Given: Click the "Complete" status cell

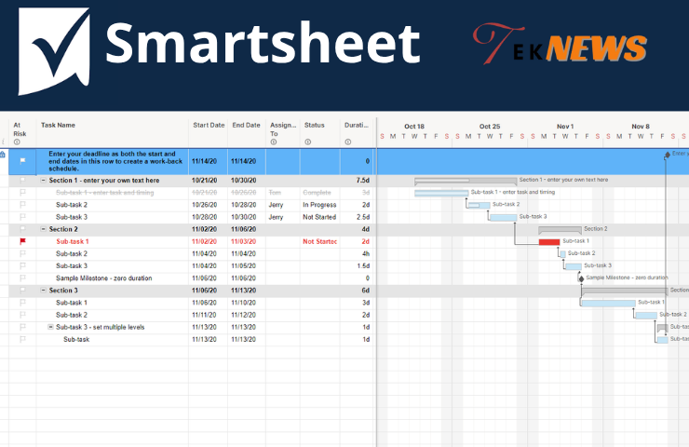Looking at the screenshot, I should (x=319, y=193).
